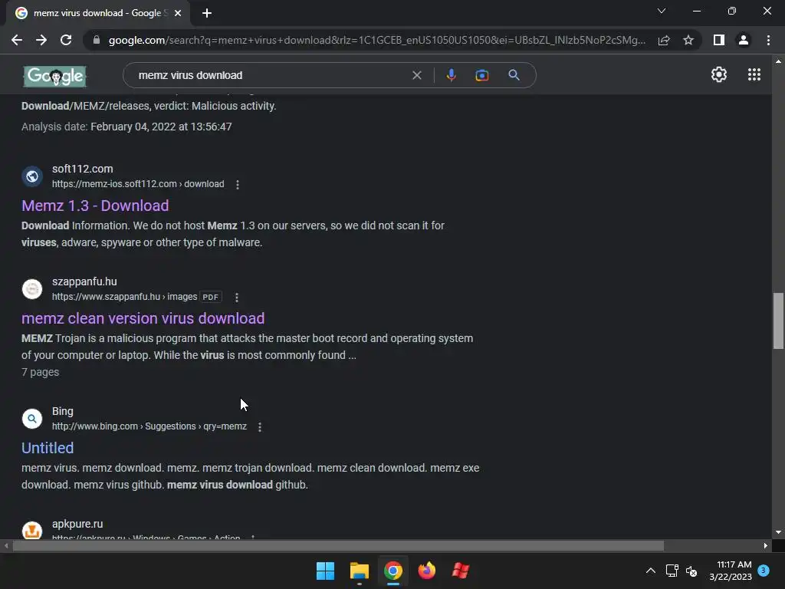785x589 pixels.
Task: Click the address bar URL
Action: click(377, 40)
